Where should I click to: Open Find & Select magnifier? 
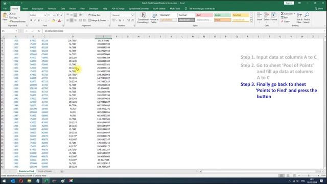tap(307, 18)
